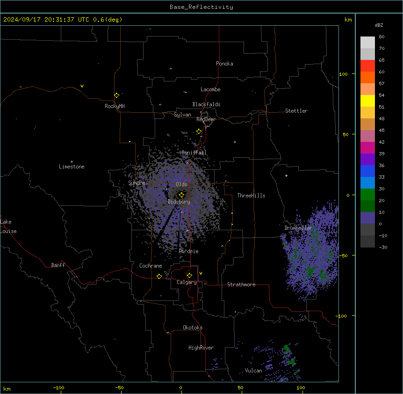Click the ThreeHills town label
Viewport: 403px width, 394px height.
251,196
